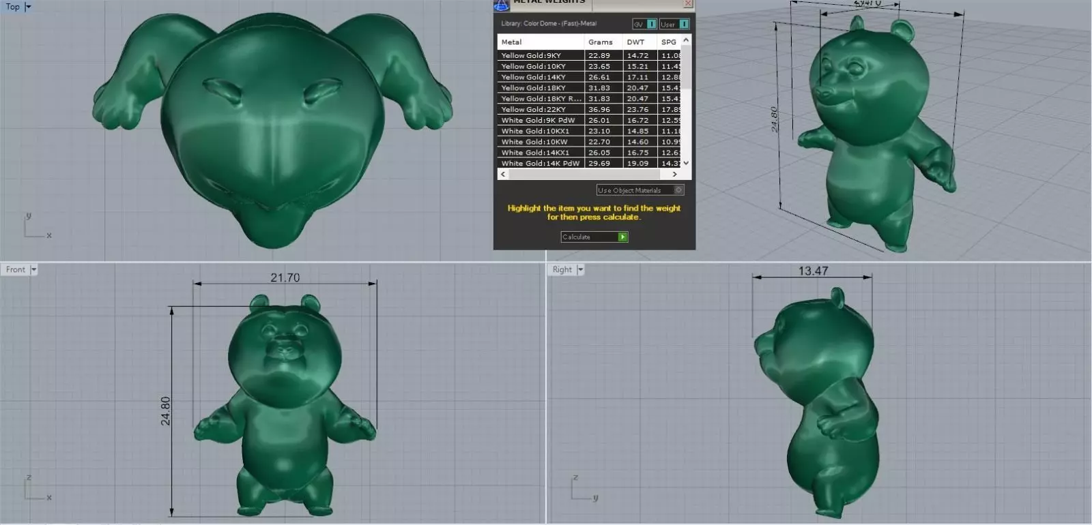Screen dimensions: 1092x525
Task: Toggle Use Object Materials option
Action: (x=640, y=190)
